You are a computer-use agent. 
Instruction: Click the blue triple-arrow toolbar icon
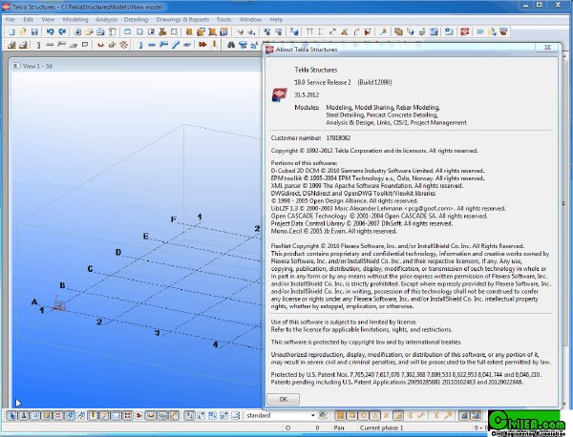pos(480,32)
